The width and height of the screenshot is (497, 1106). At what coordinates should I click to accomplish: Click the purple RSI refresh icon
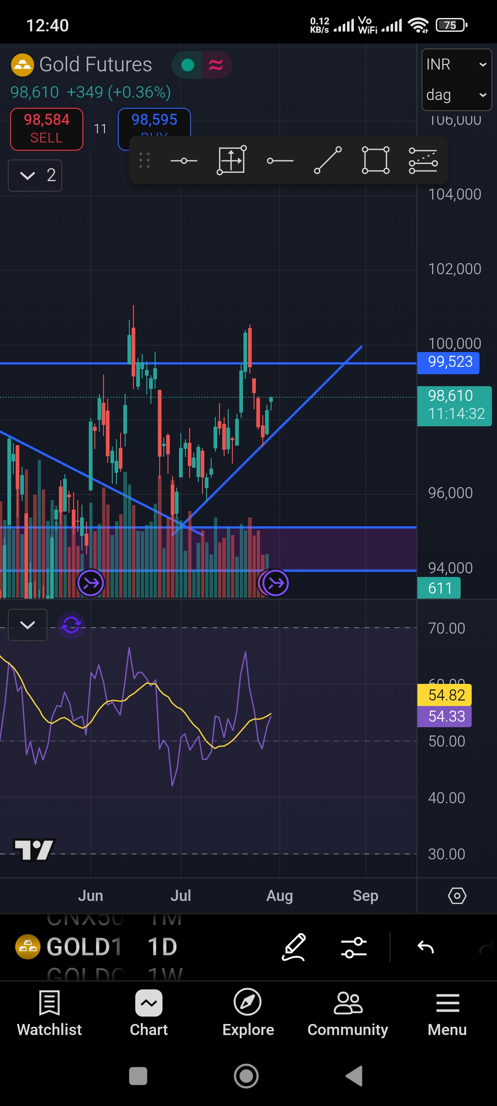click(71, 625)
